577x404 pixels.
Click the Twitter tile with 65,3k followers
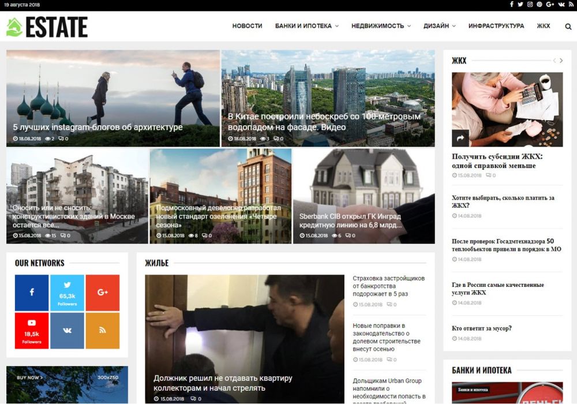click(68, 293)
